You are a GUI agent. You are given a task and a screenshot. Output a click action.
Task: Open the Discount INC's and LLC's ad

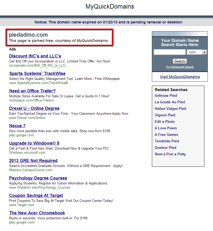pos(35,56)
